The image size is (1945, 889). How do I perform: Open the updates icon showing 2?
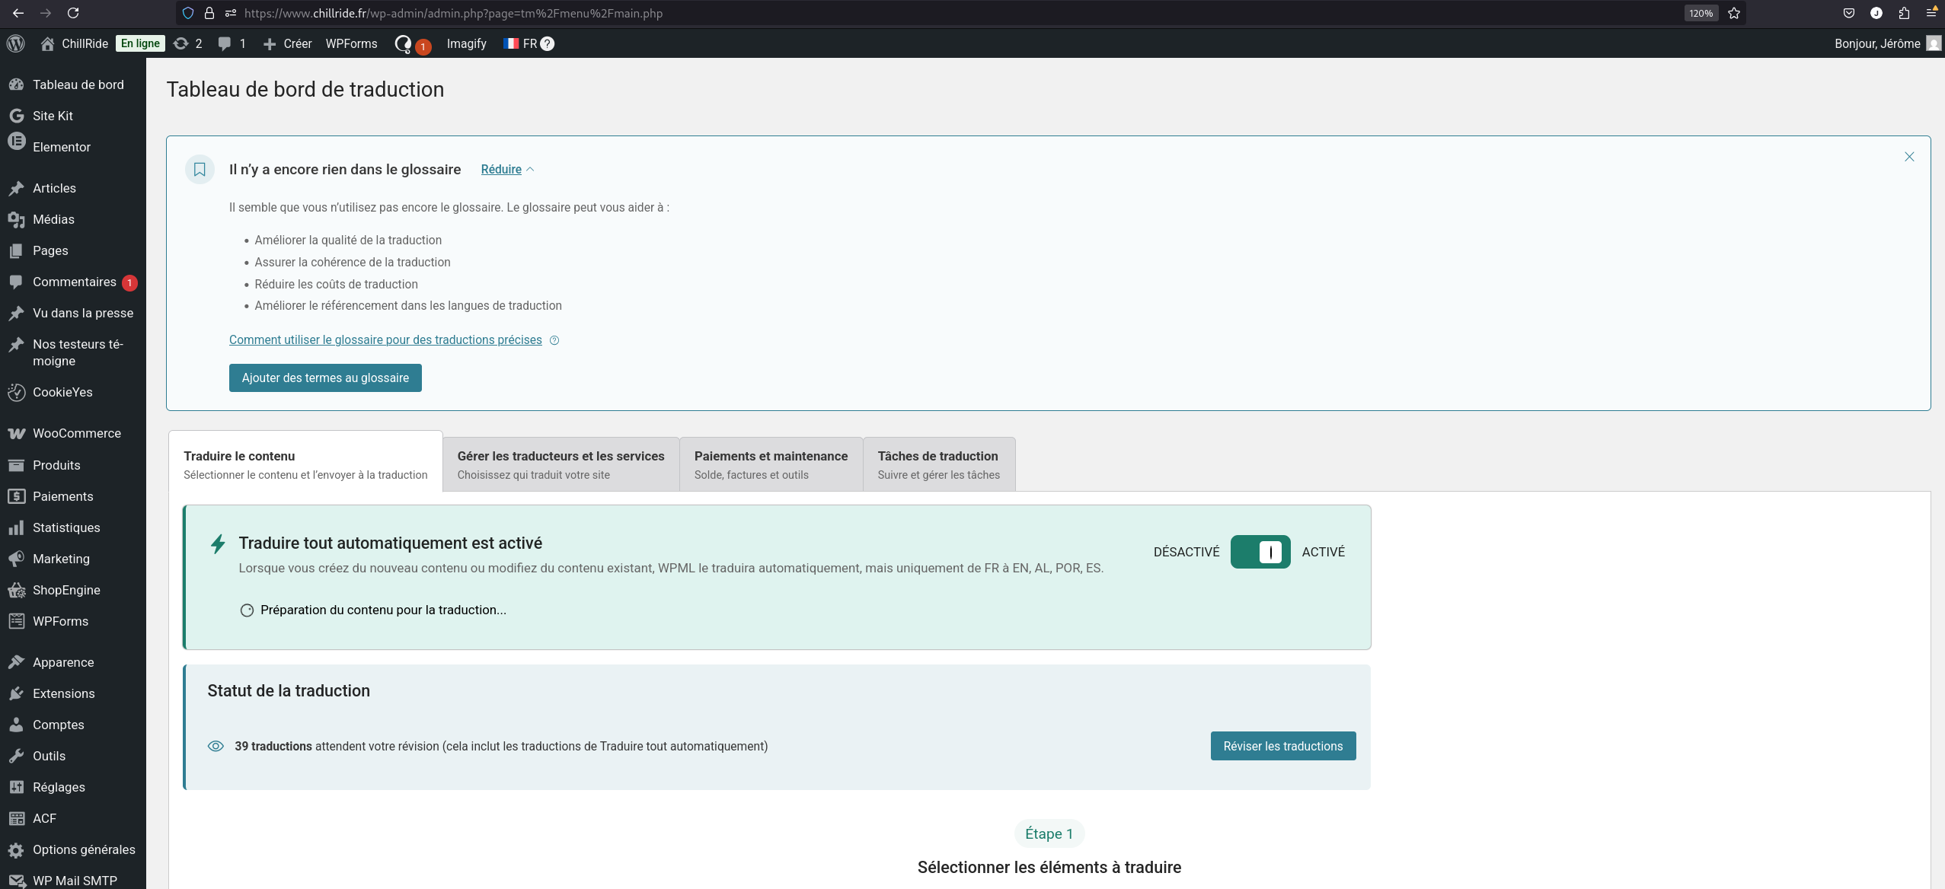(x=187, y=43)
